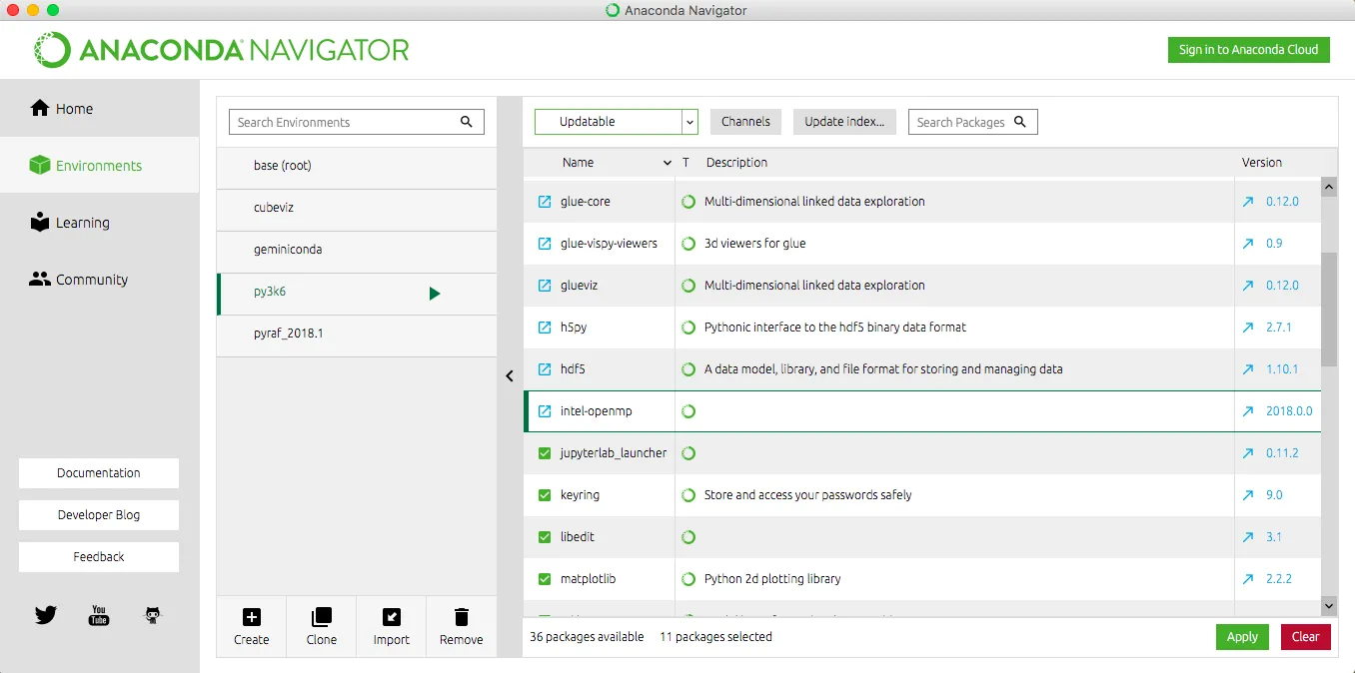Click the green Apply button
The image size is (1355, 673).
[1242, 637]
